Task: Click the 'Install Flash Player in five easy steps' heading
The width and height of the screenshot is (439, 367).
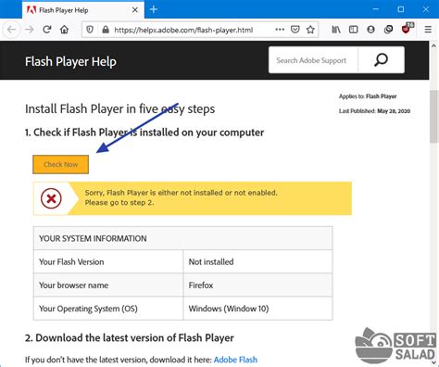Action: (120, 109)
